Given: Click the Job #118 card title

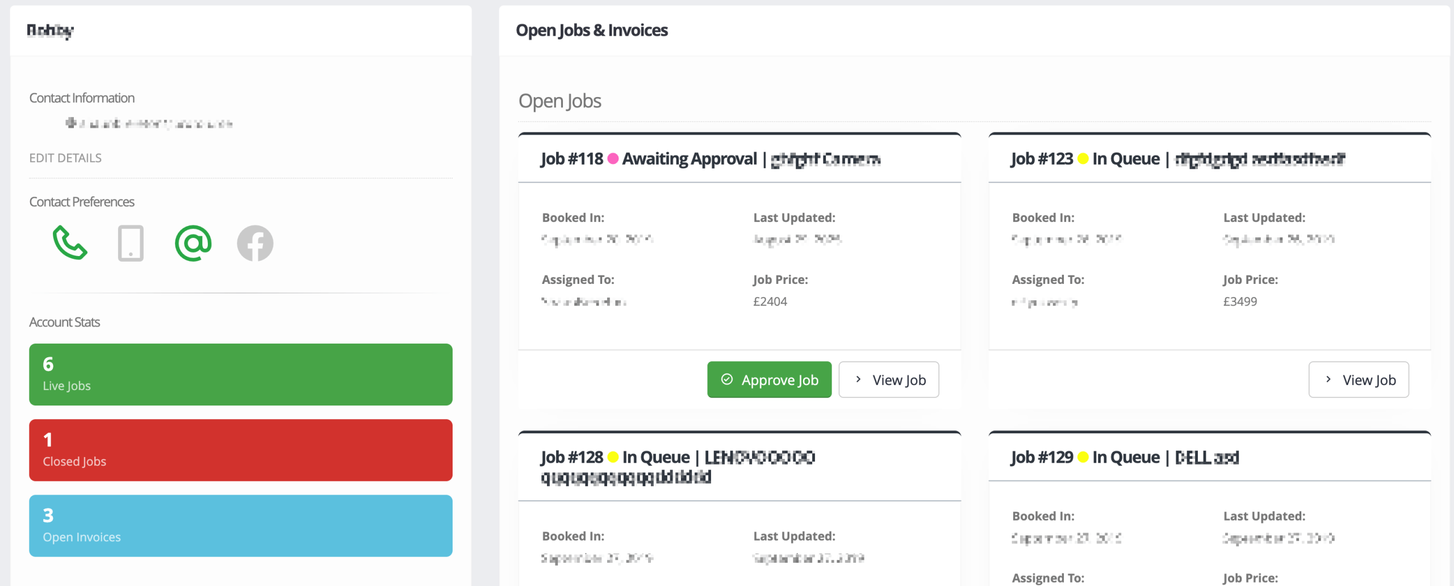Looking at the screenshot, I should click(710, 159).
